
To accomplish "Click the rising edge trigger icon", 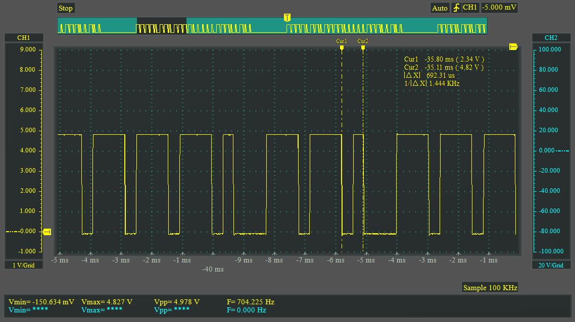I will click(456, 8).
